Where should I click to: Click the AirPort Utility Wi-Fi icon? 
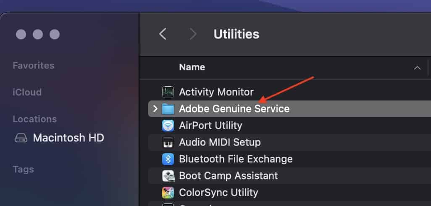pyautogui.click(x=168, y=126)
